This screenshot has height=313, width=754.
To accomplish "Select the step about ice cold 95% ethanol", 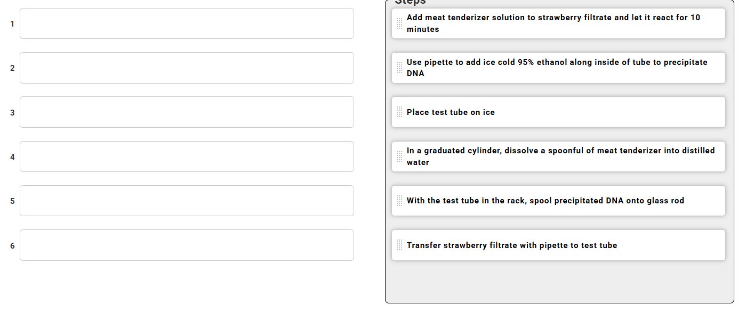I will click(558, 68).
